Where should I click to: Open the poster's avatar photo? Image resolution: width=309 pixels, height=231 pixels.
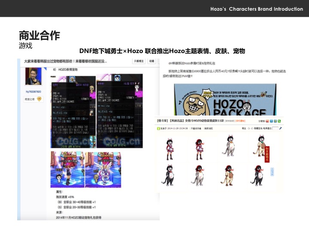click(x=33, y=76)
